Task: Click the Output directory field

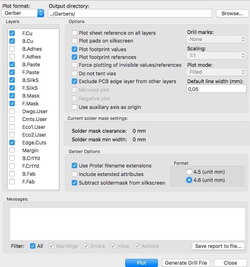Action: pos(130,13)
